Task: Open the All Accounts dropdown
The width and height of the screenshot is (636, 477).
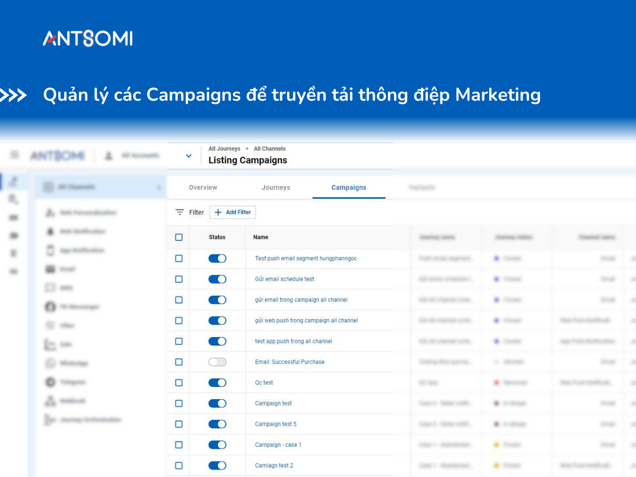Action: [x=132, y=156]
